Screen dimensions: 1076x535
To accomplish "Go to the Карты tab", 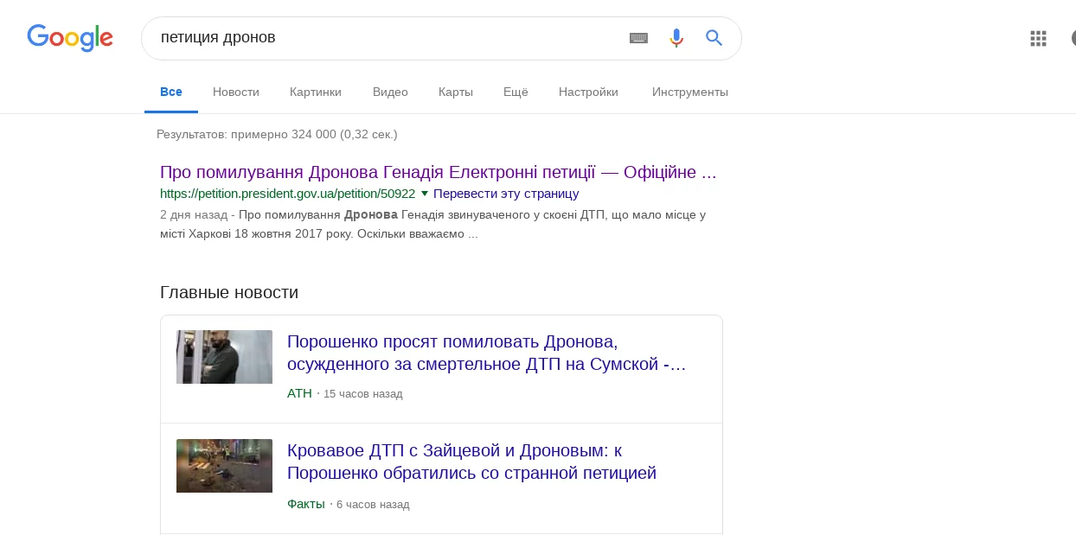I will click(456, 92).
